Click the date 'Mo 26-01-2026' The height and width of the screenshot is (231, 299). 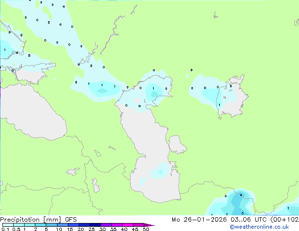(199, 220)
